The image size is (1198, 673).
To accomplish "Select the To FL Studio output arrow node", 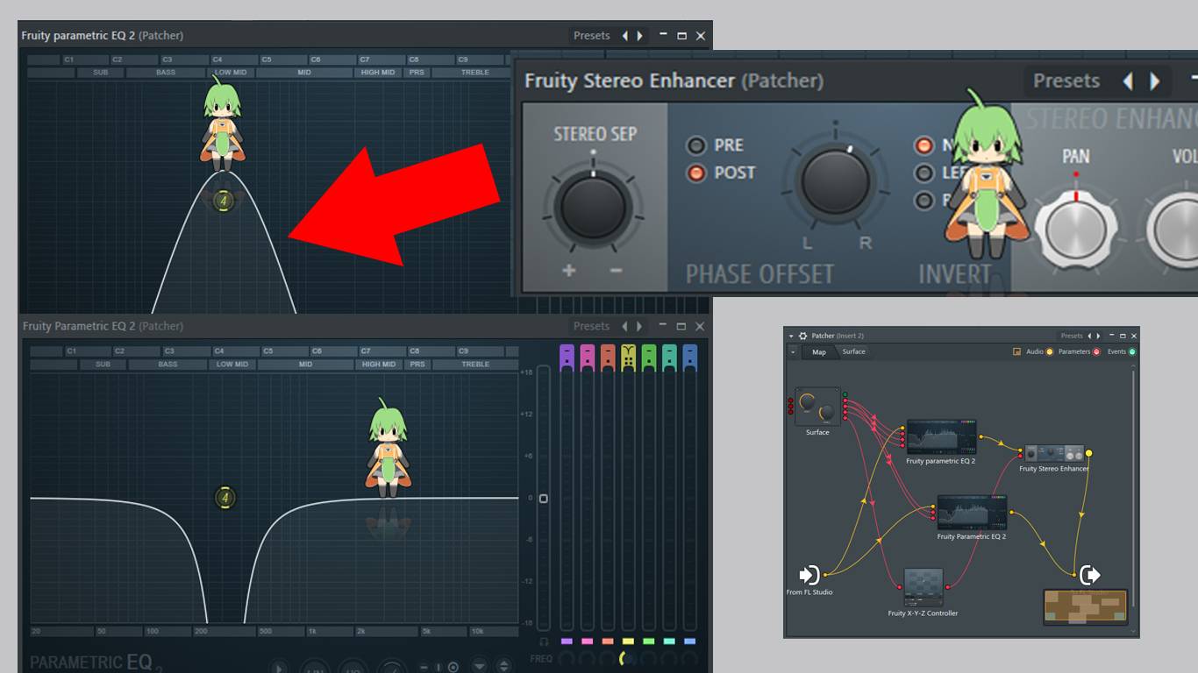I will click(x=1090, y=575).
